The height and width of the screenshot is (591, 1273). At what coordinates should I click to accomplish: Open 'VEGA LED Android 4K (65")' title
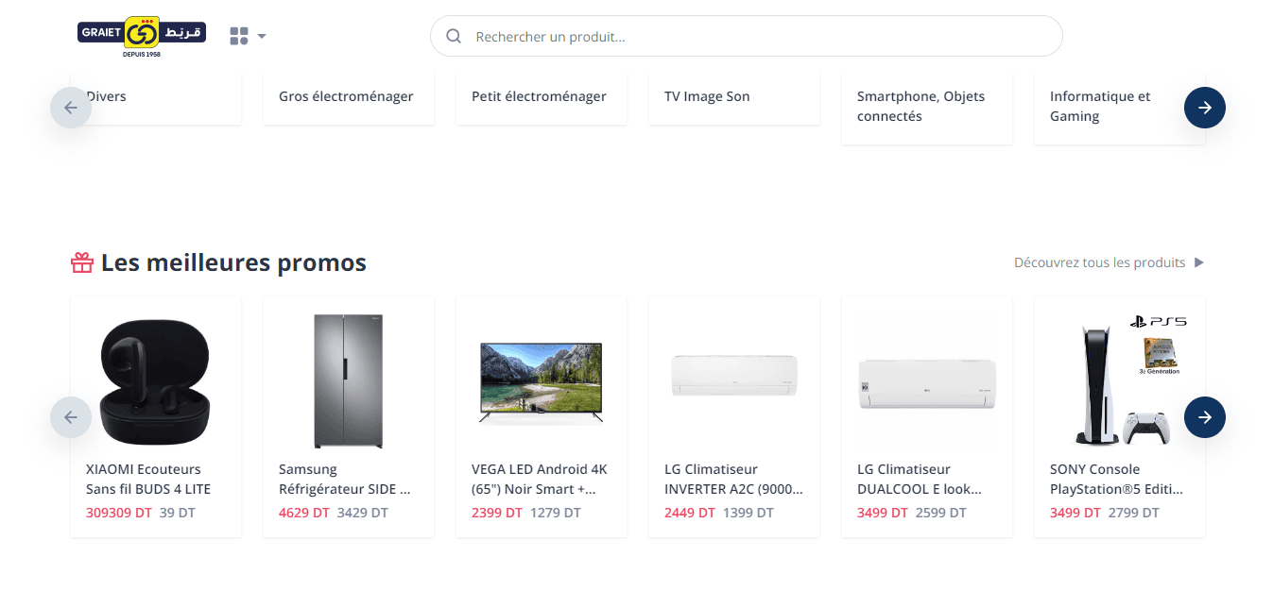pos(540,479)
